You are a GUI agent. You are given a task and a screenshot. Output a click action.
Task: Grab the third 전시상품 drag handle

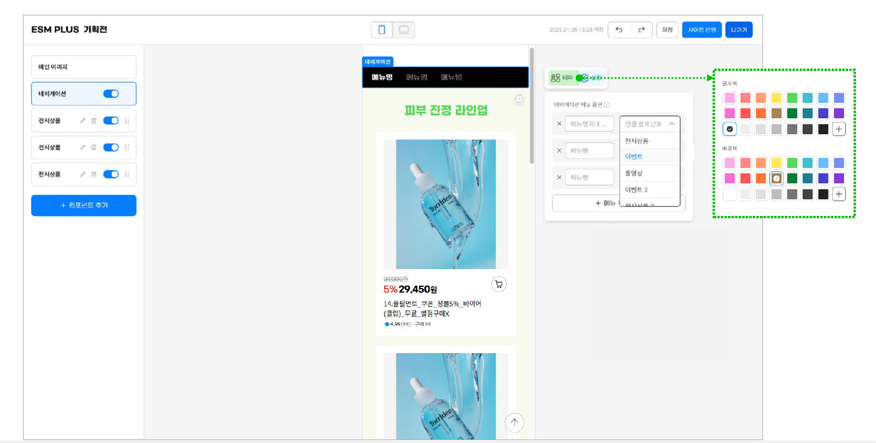coord(127,174)
